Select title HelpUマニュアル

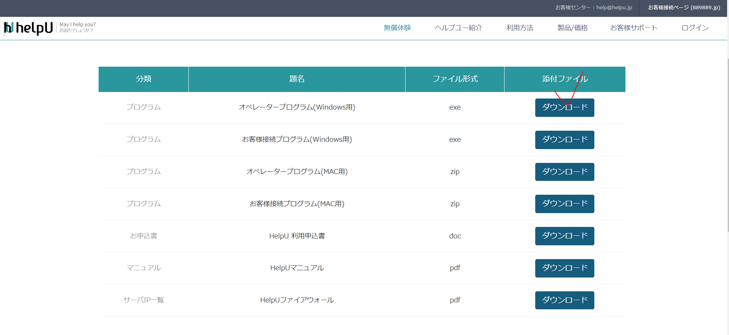click(x=297, y=268)
